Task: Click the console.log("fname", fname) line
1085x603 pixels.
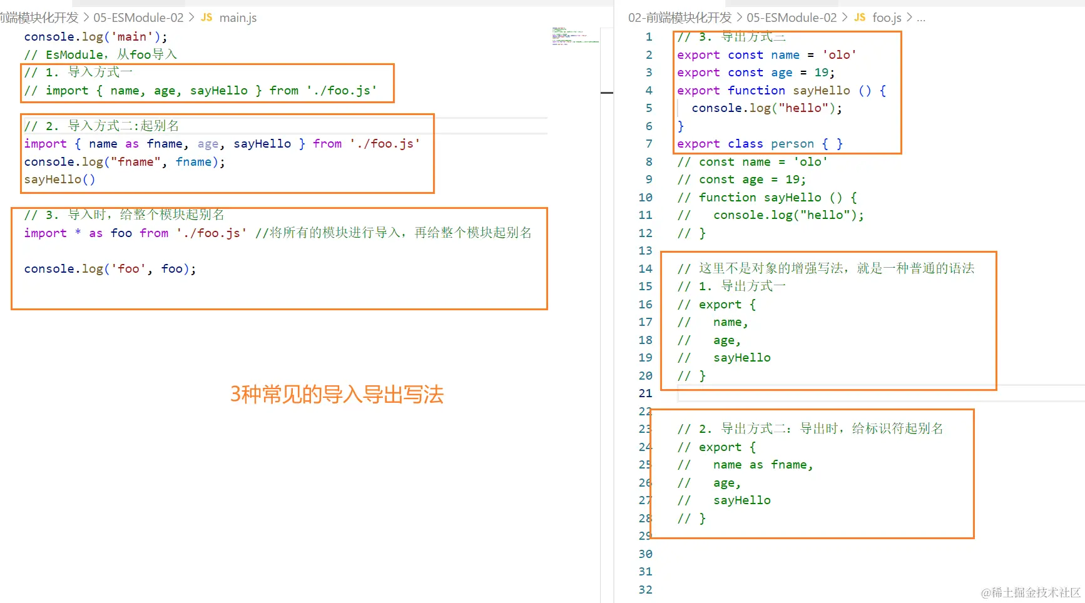Action: pos(125,161)
